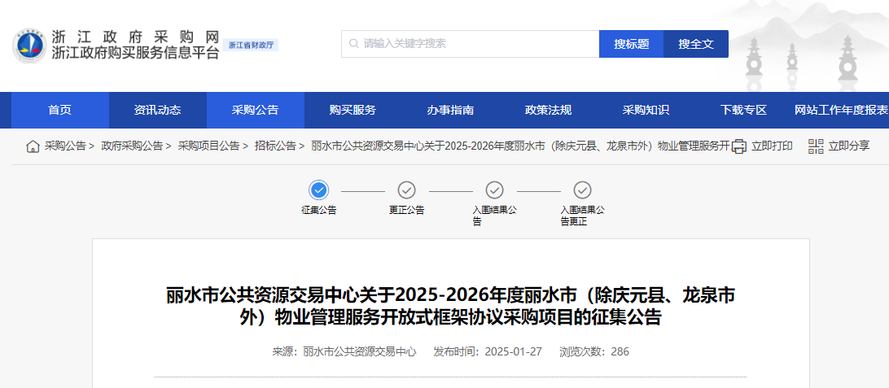Image resolution: width=889 pixels, height=388 pixels.
Task: Open the 办事指南 navigation menu
Action: click(450, 111)
